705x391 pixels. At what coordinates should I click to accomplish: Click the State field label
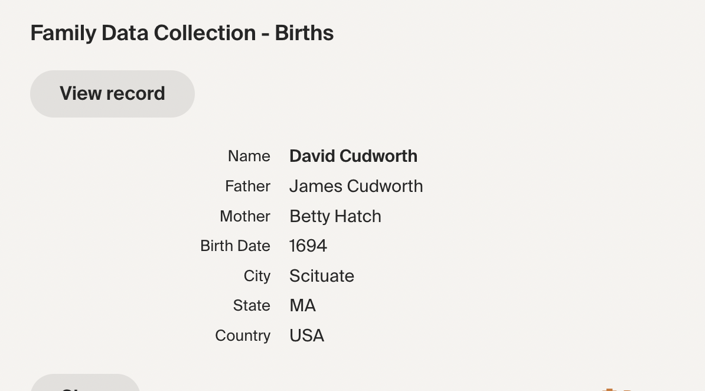(x=252, y=305)
